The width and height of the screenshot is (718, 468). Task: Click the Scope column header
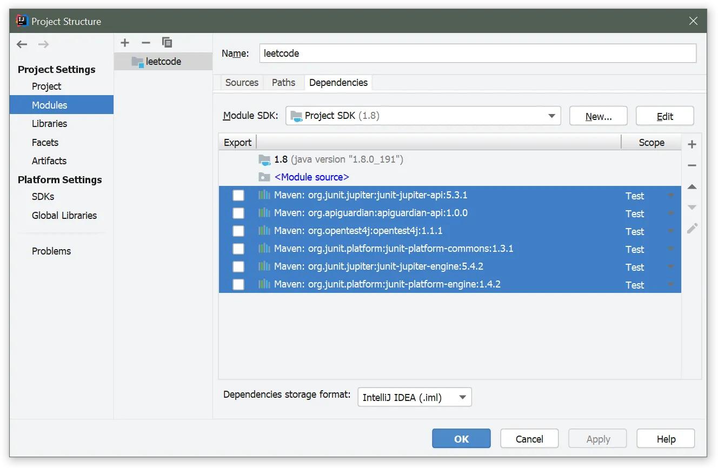coord(651,142)
